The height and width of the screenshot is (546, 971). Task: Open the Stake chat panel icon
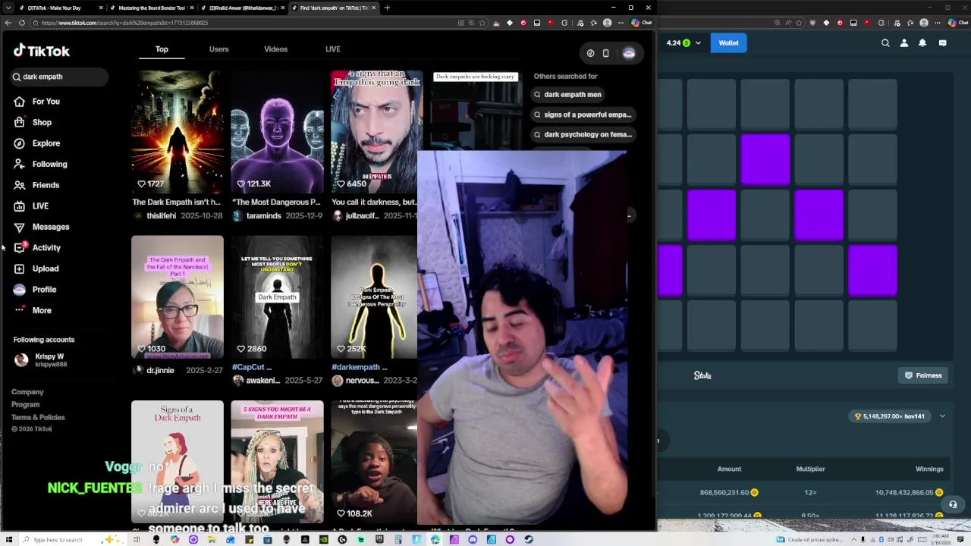tap(942, 43)
